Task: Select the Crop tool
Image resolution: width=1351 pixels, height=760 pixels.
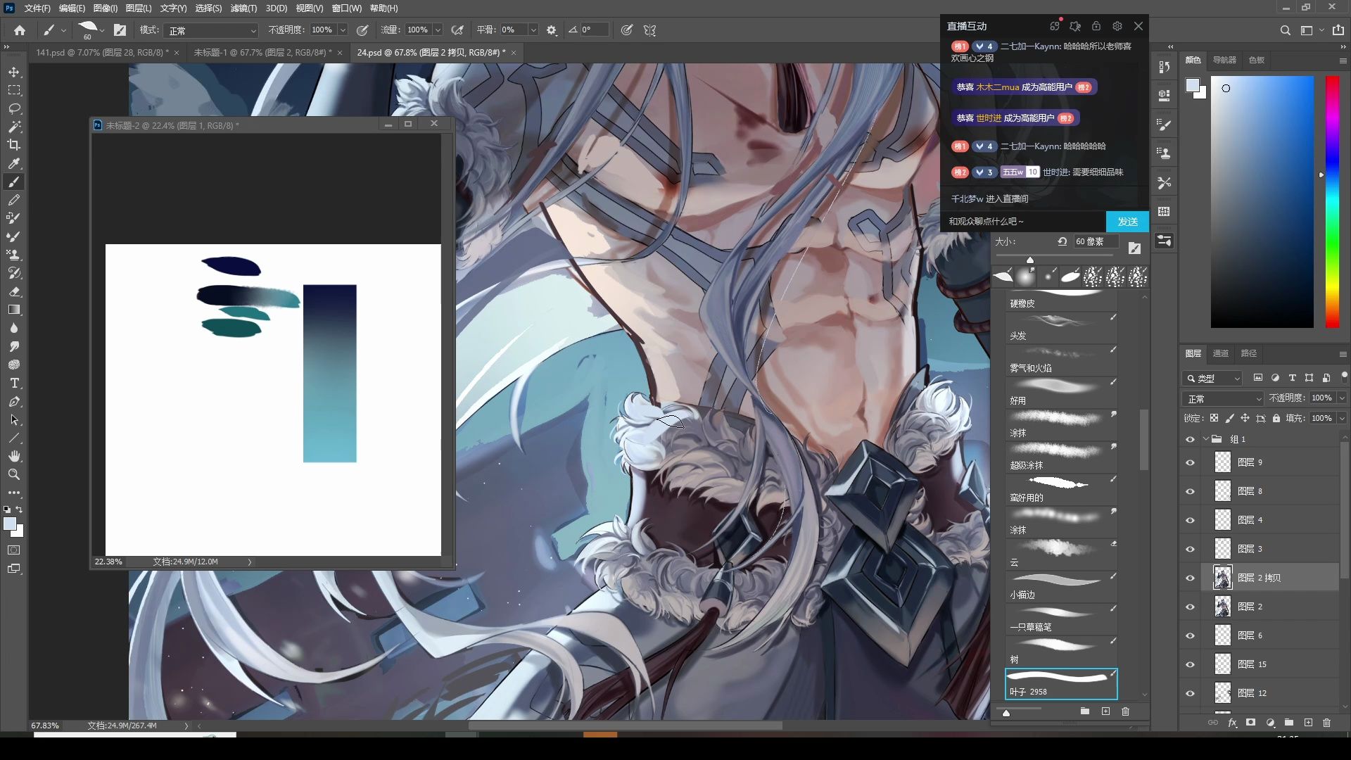Action: [x=14, y=145]
